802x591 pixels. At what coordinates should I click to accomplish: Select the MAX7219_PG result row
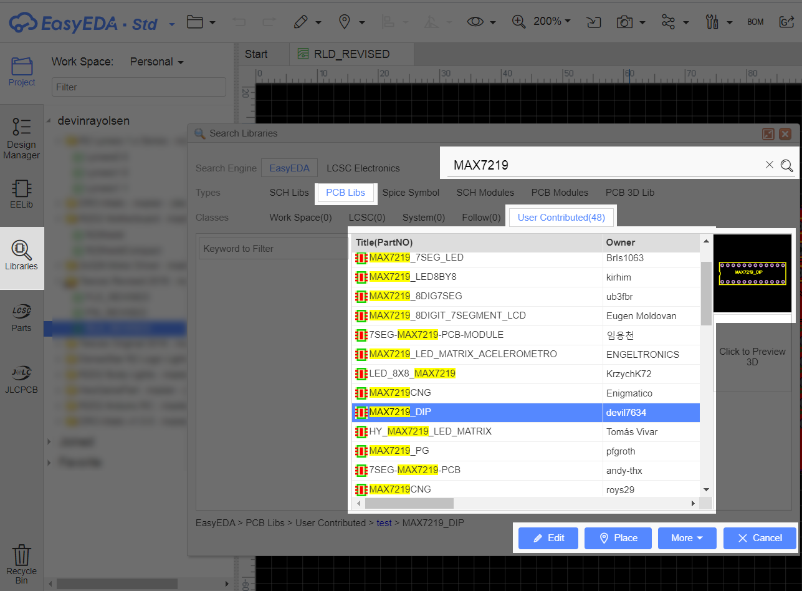(x=526, y=451)
